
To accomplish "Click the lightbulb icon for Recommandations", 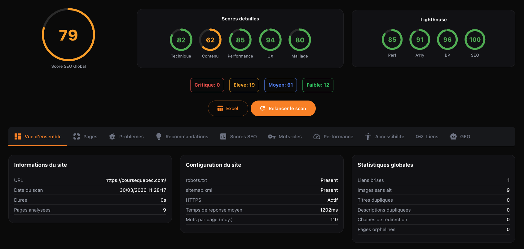I will (x=159, y=136).
